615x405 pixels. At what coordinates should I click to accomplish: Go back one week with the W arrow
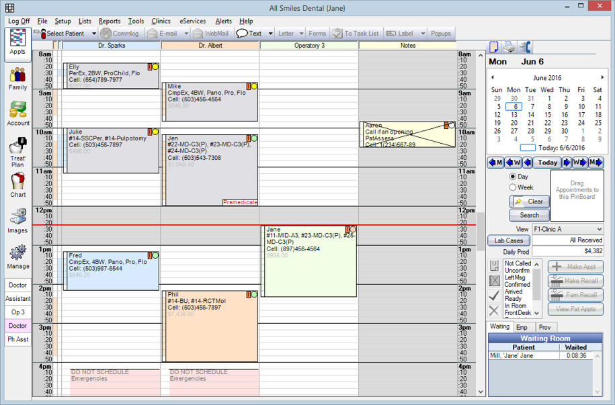coord(514,163)
